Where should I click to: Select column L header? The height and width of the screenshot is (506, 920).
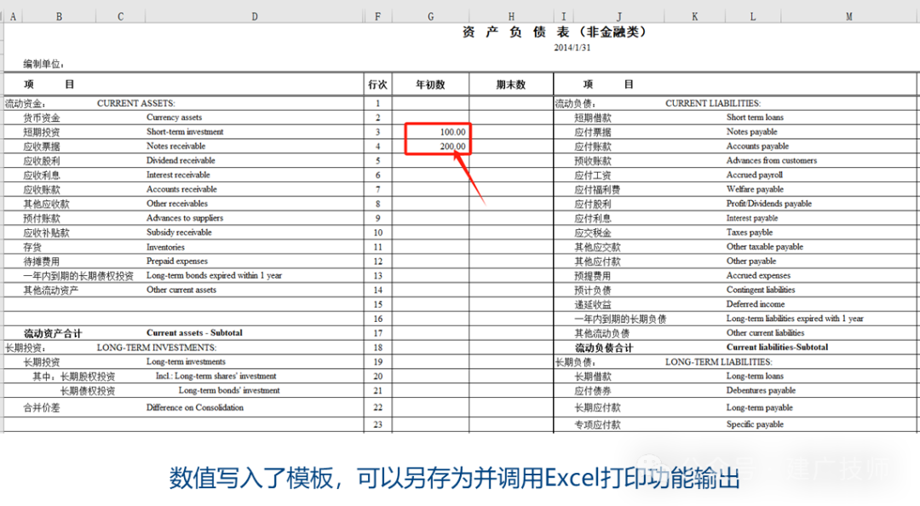753,16
